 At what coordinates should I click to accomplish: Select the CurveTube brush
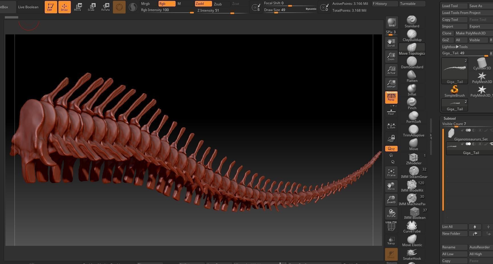(412, 227)
